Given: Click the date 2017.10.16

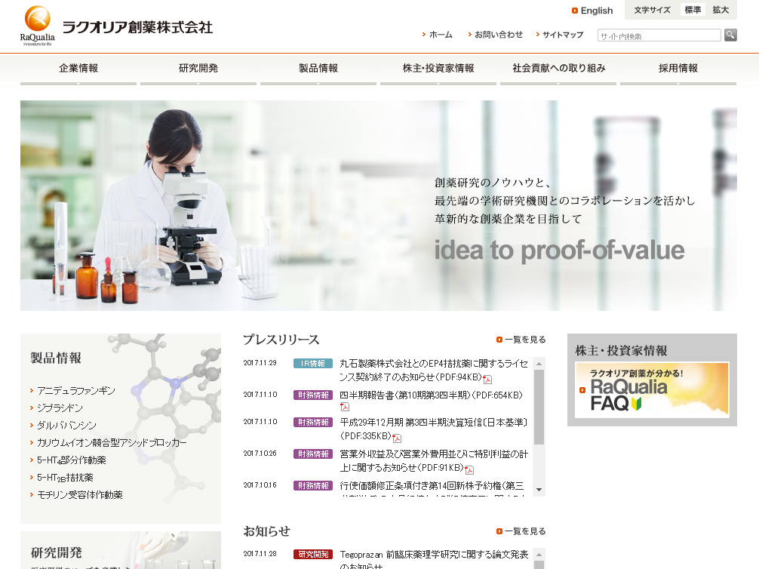Looking at the screenshot, I should 260,485.
